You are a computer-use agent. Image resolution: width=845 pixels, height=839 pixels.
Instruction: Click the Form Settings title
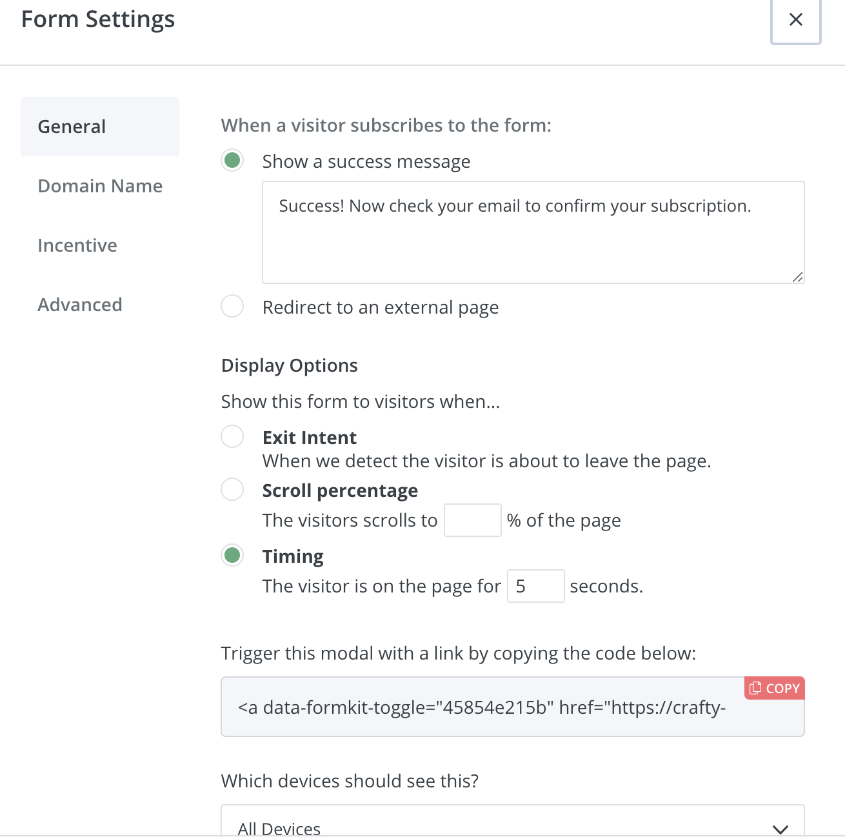pos(98,19)
